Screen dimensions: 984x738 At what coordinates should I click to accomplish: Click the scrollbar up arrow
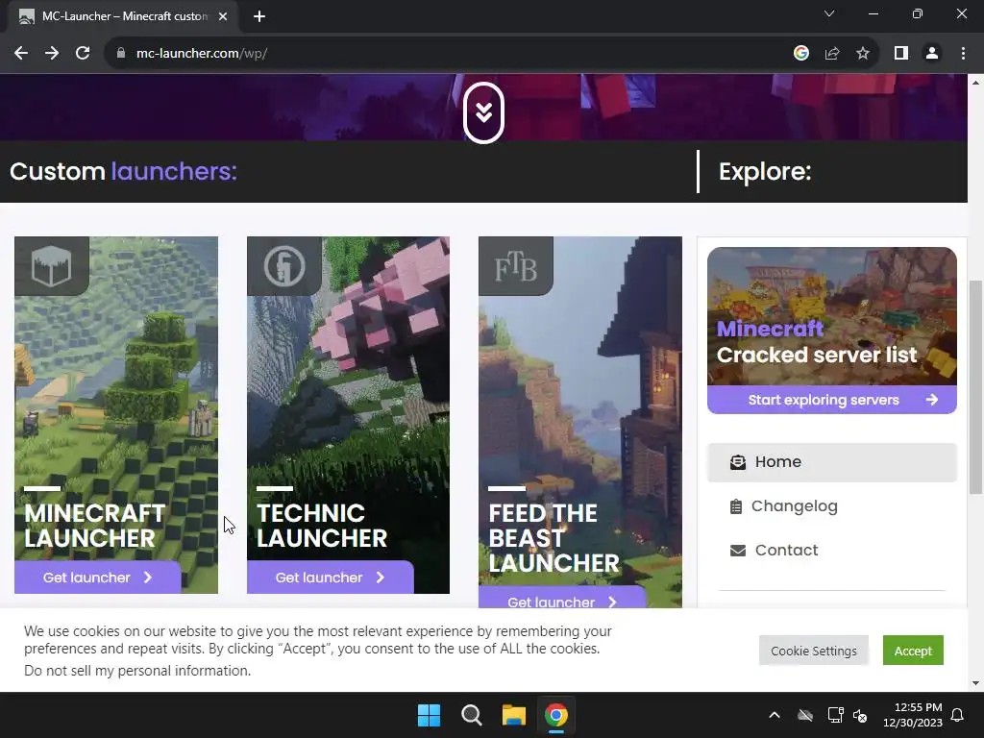point(976,83)
